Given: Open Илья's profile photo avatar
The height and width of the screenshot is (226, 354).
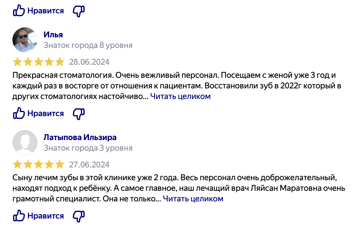Looking at the screenshot, I should click(x=25, y=40).
